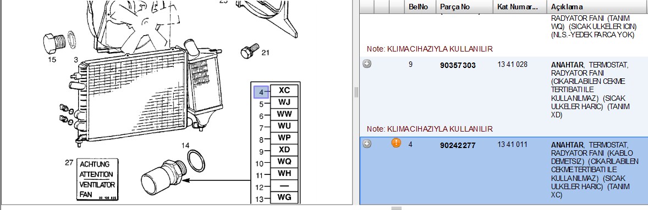Expand the row for part 90357303
Screen dimensions: 648x210
point(366,64)
